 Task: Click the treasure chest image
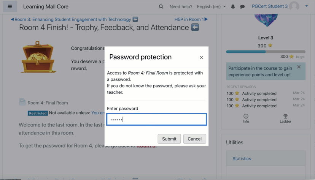[39, 57]
